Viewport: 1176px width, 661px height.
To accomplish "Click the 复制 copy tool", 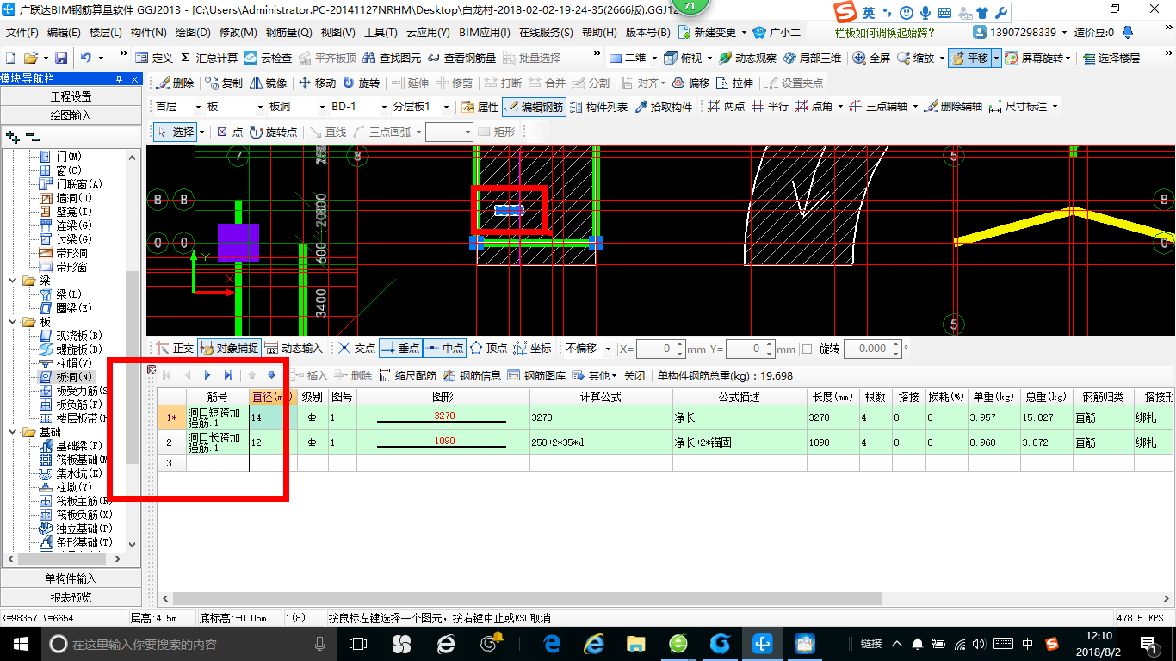I will coord(225,83).
